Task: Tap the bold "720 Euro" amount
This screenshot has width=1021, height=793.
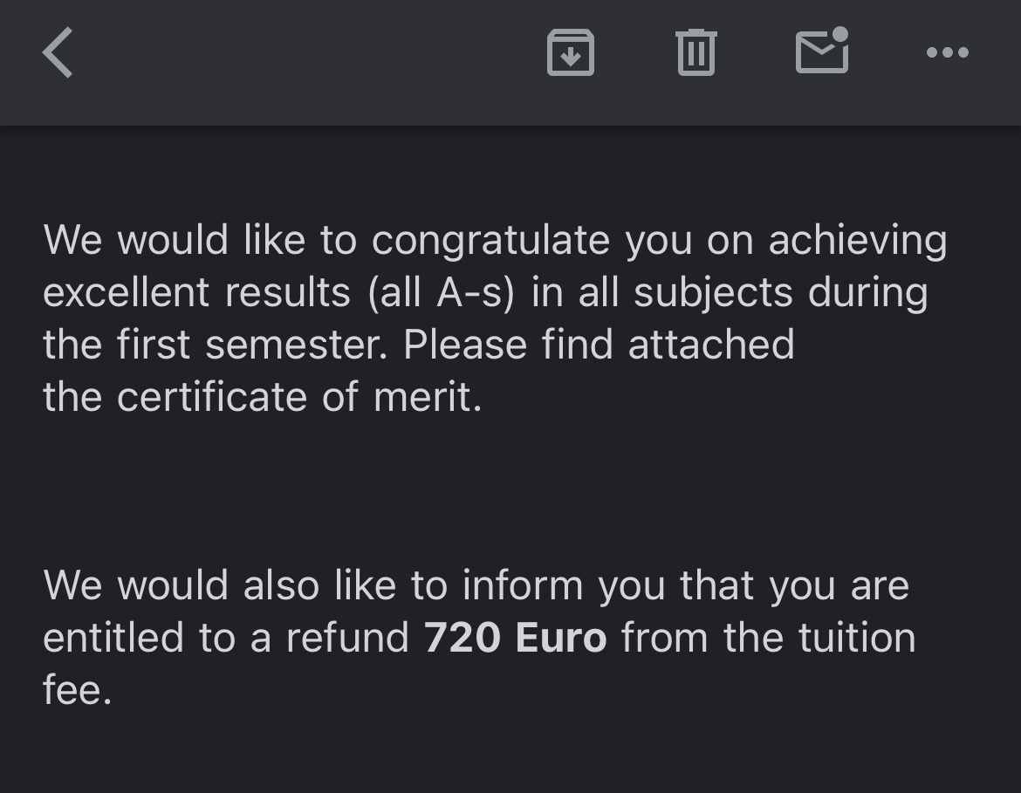Action: [x=515, y=638]
